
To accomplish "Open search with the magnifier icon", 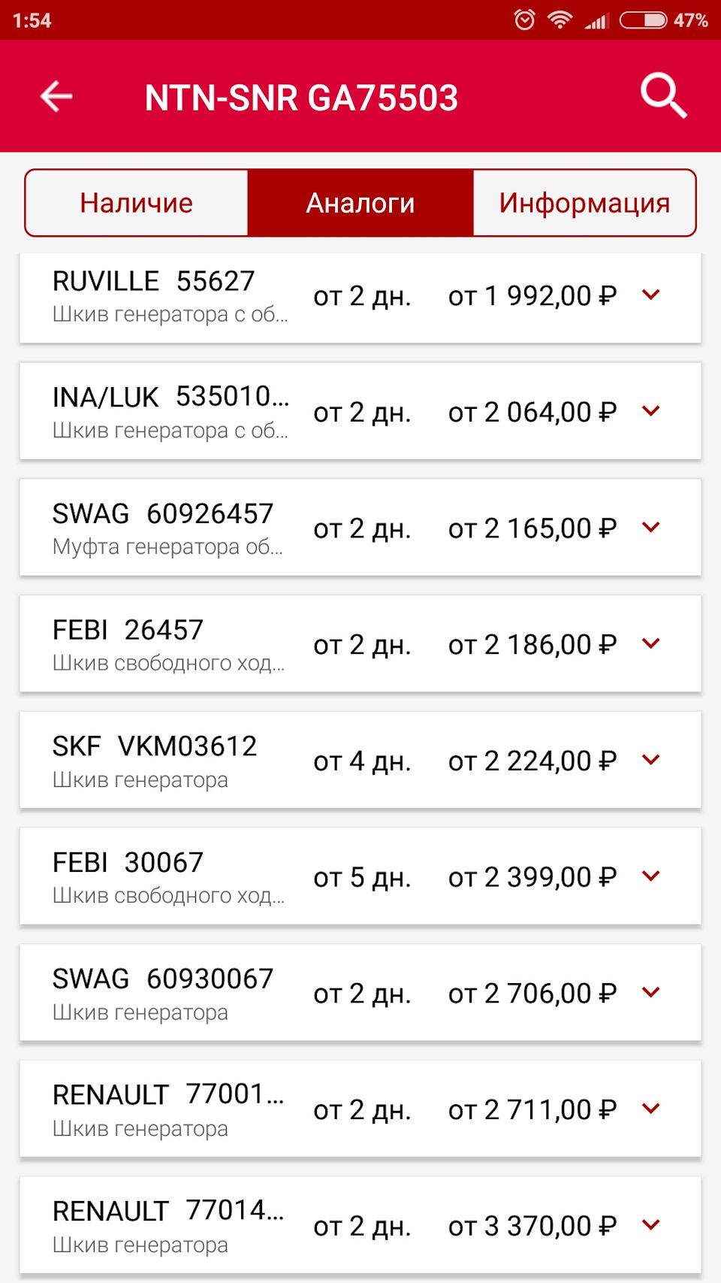I will pyautogui.click(x=664, y=96).
